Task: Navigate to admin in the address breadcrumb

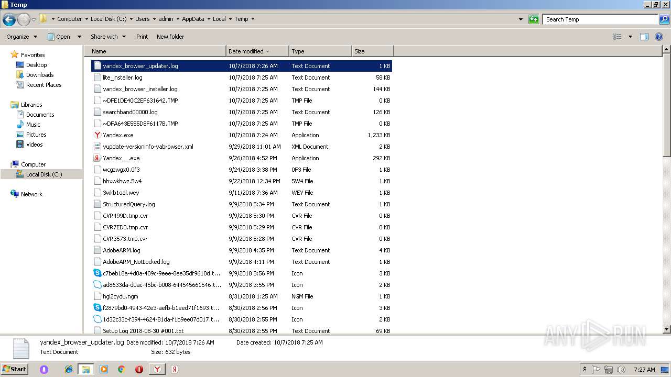Action: click(x=166, y=19)
